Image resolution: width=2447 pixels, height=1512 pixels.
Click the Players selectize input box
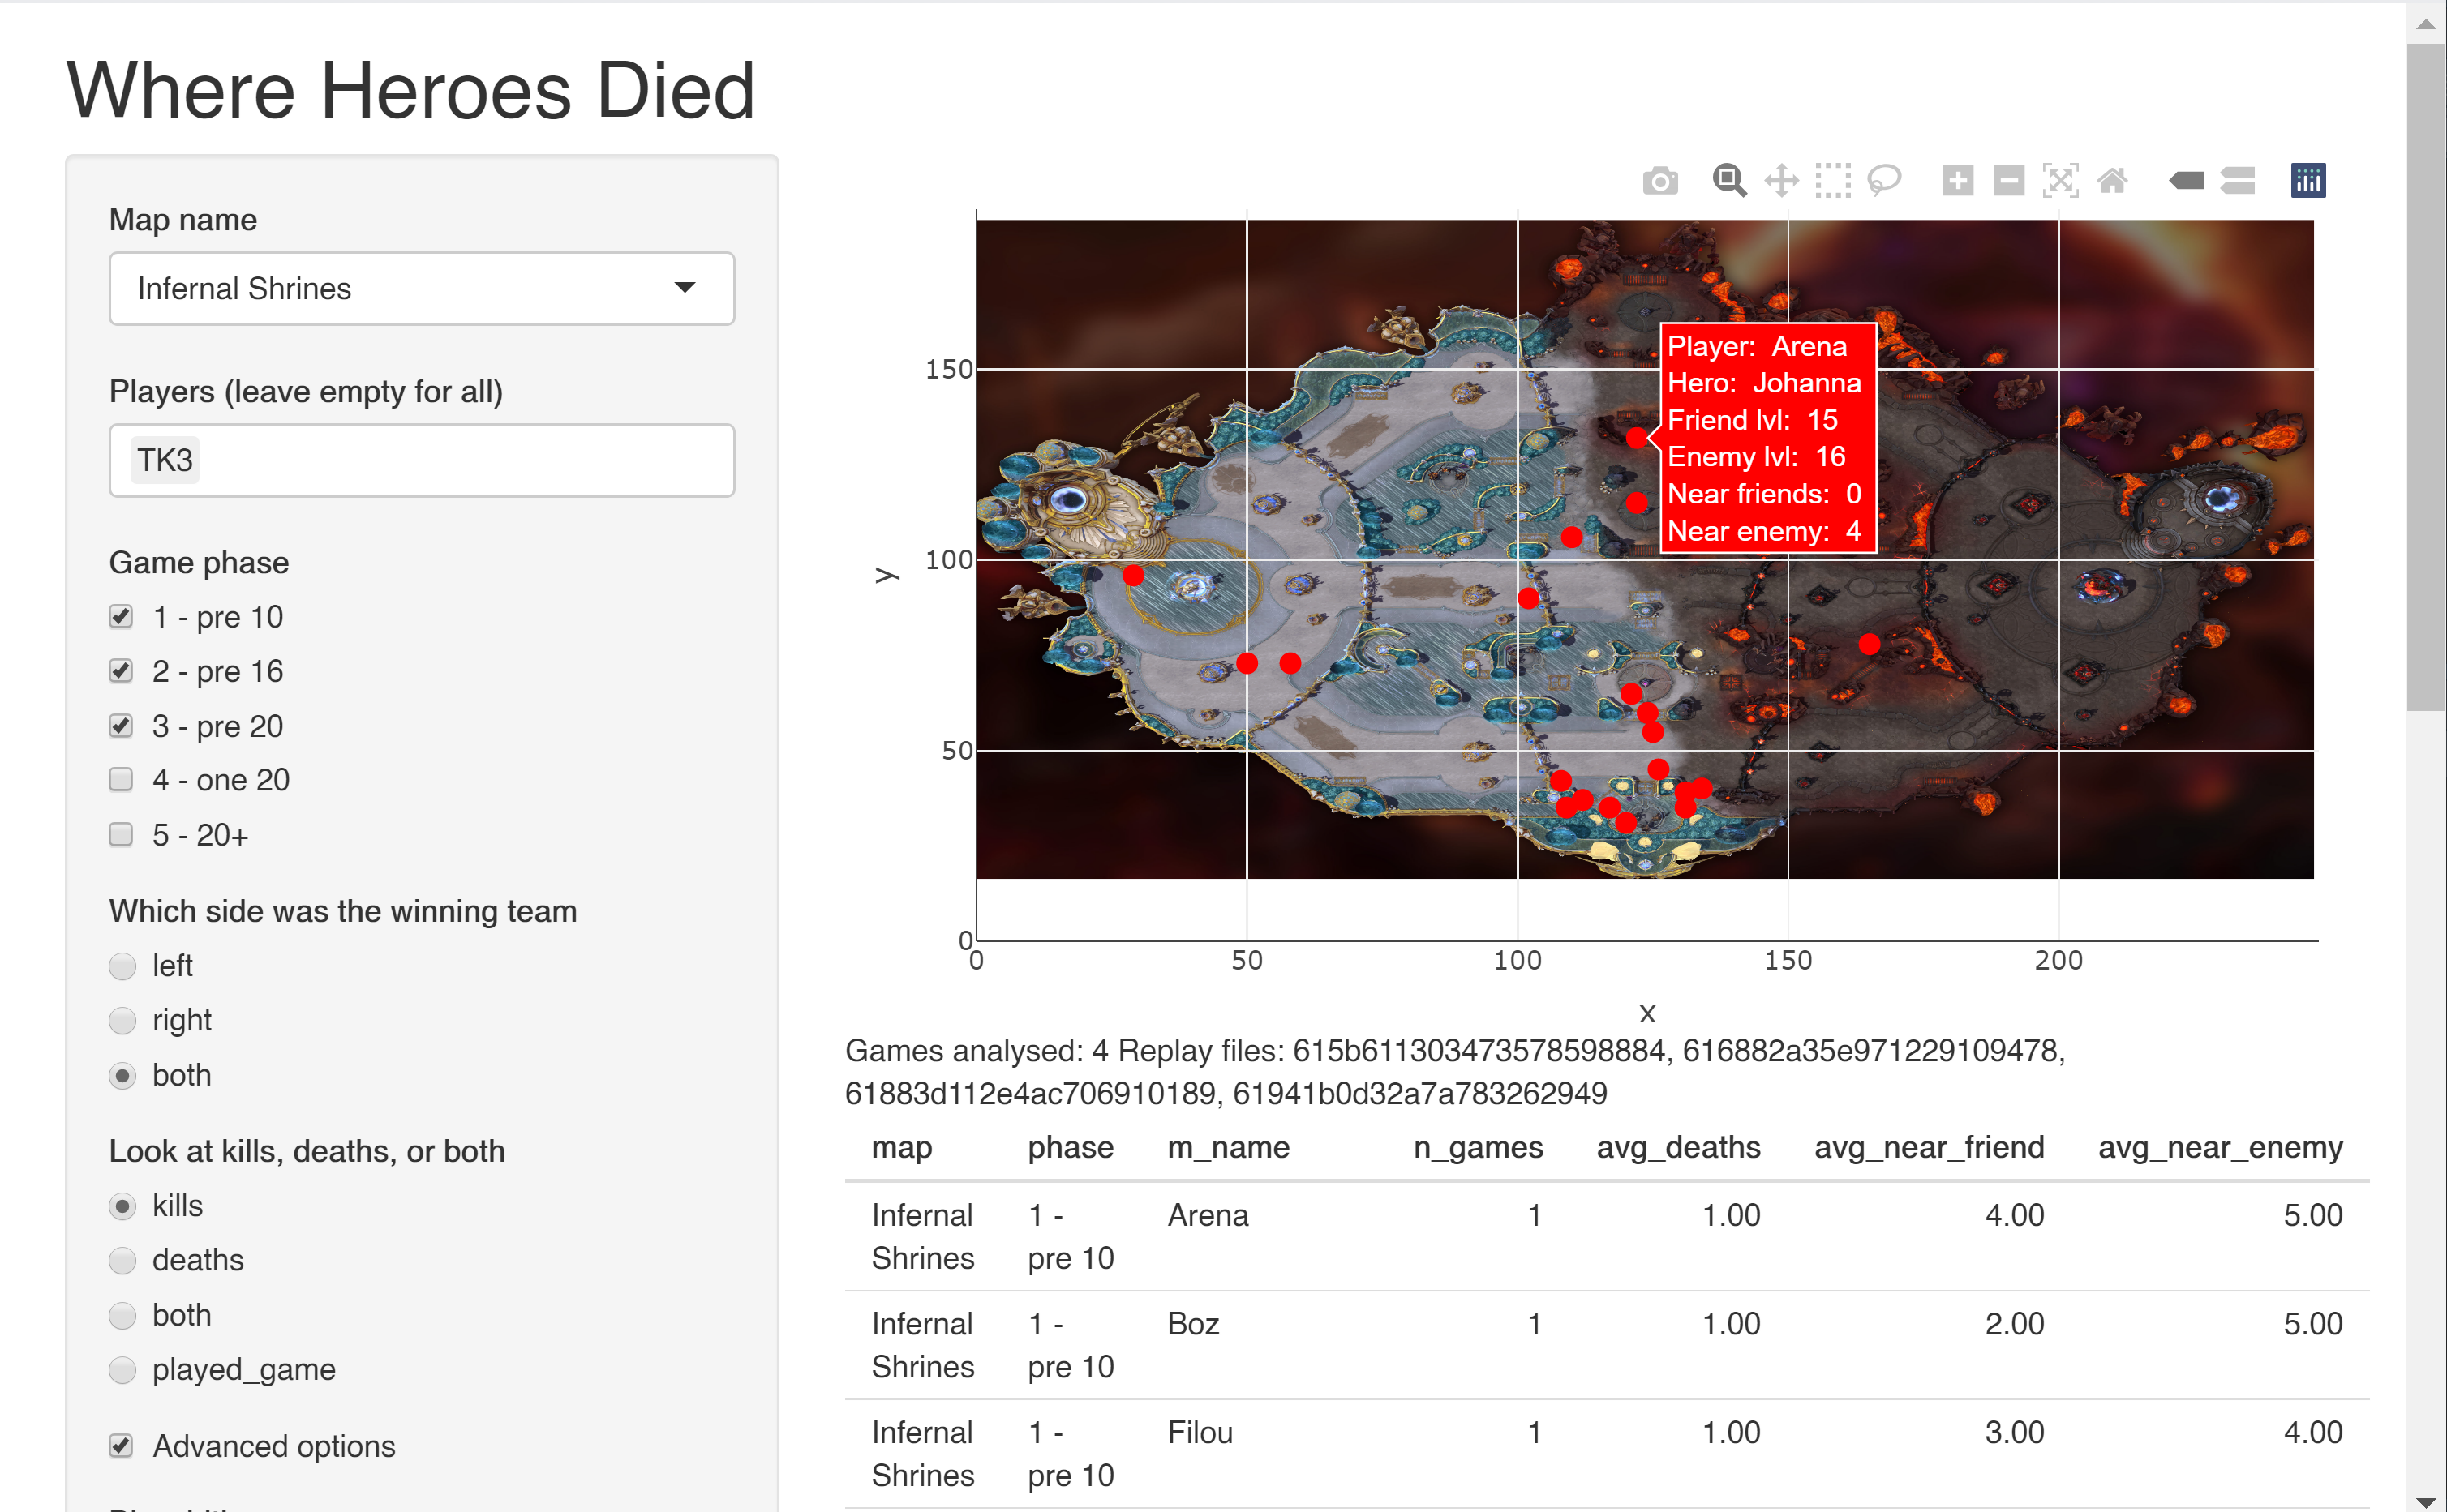click(460, 460)
